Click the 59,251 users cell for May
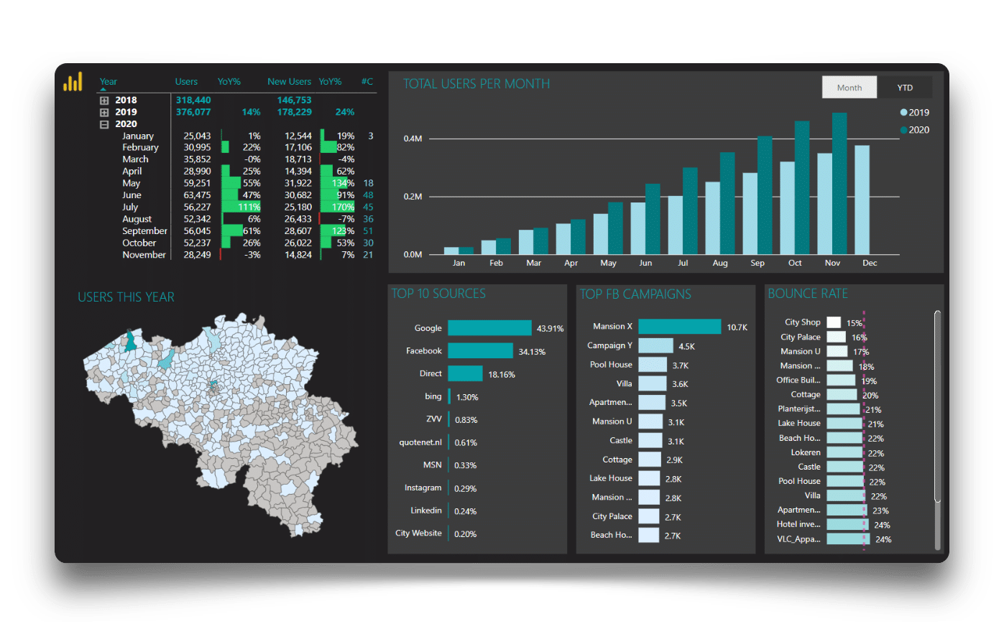1004x634 pixels. pyautogui.click(x=197, y=183)
